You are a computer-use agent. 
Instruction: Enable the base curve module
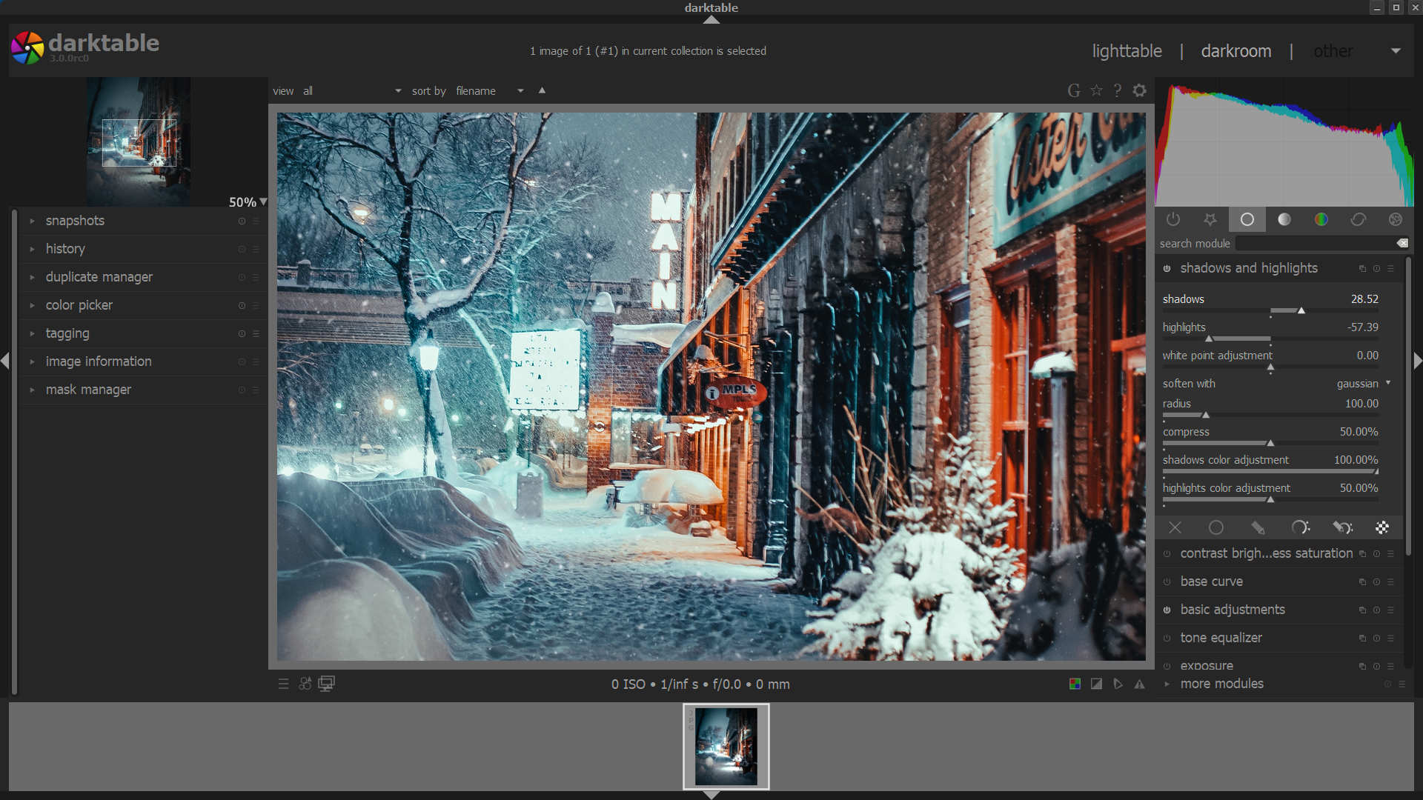pos(1167,582)
